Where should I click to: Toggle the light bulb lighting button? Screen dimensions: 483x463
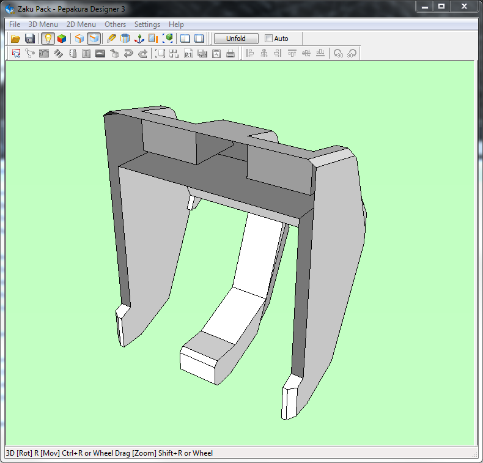48,39
